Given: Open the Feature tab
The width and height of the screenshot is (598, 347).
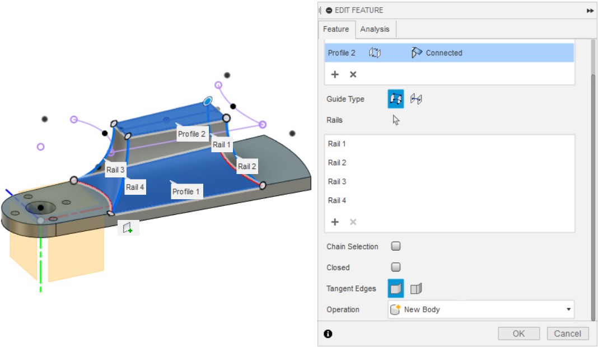Looking at the screenshot, I should coord(336,29).
